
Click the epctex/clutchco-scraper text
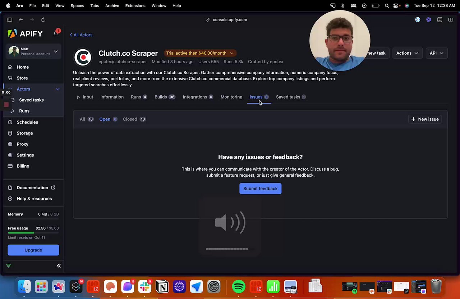tap(123, 62)
